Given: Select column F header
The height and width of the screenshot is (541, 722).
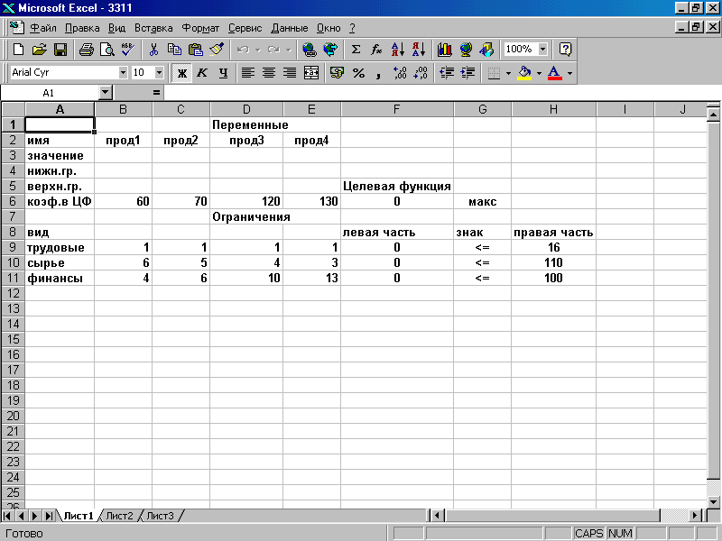Looking at the screenshot, I should [x=396, y=109].
